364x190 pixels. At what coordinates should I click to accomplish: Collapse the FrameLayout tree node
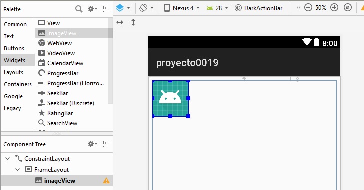tap(17, 170)
